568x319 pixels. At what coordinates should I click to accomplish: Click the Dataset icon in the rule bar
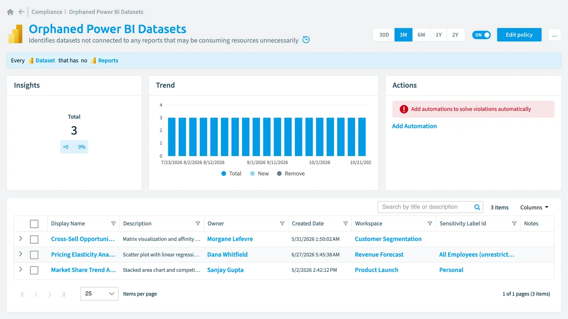[x=31, y=61]
